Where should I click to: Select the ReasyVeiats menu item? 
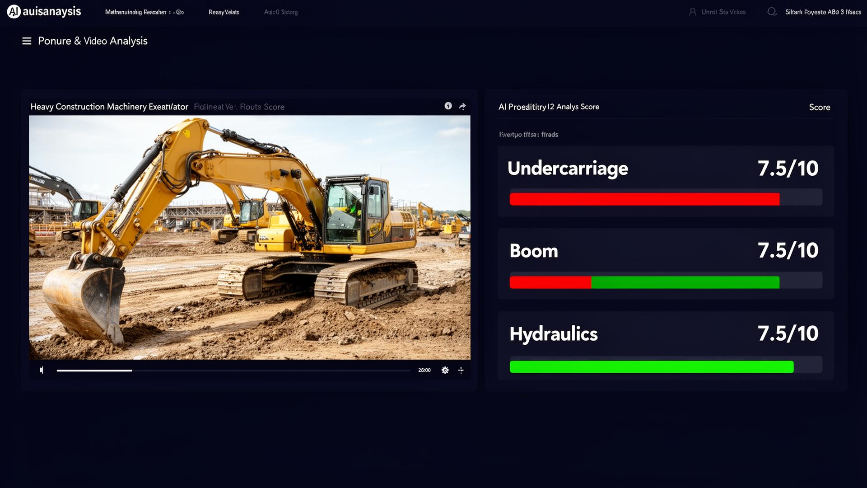tap(224, 12)
